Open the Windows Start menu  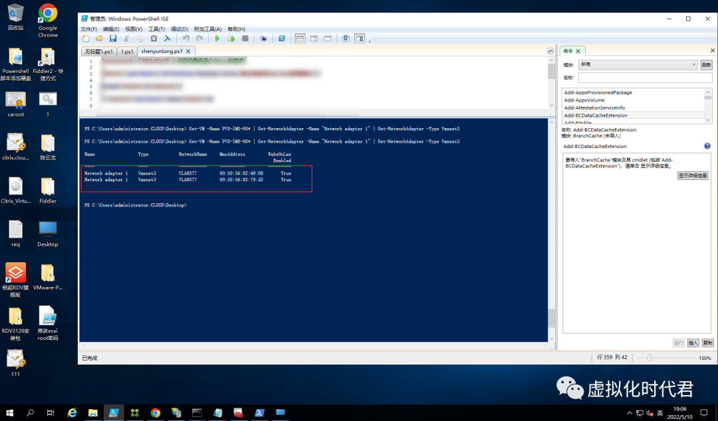pos(9,413)
